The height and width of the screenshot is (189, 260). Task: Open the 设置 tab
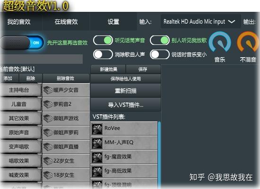[x=113, y=22]
